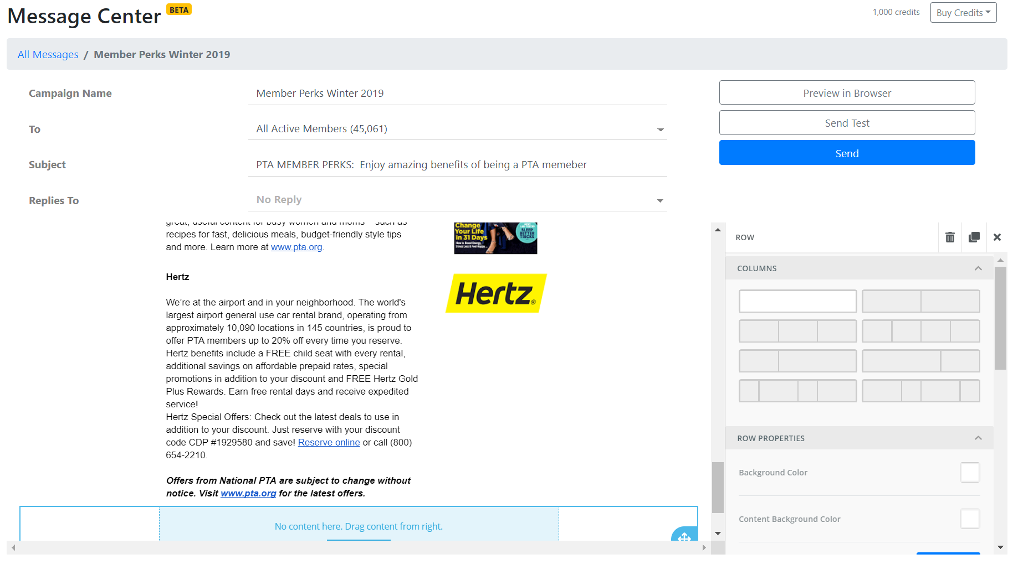Select two equal columns layout
Screen dimensions: 1013x580
pyautogui.click(x=921, y=301)
